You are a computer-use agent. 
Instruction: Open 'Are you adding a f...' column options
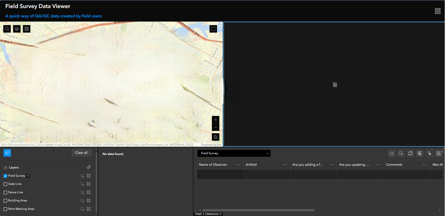[x=331, y=165]
